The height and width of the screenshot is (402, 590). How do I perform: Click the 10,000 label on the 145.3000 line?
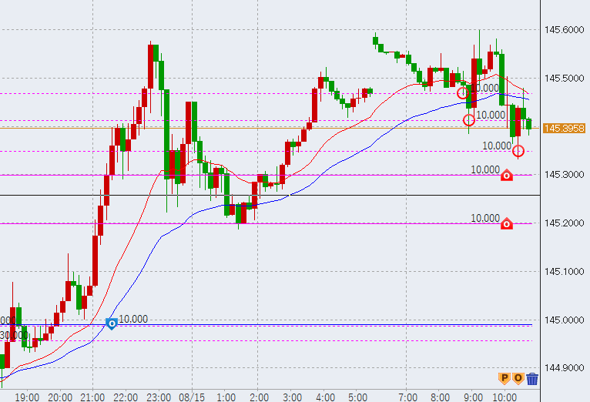[x=485, y=169]
